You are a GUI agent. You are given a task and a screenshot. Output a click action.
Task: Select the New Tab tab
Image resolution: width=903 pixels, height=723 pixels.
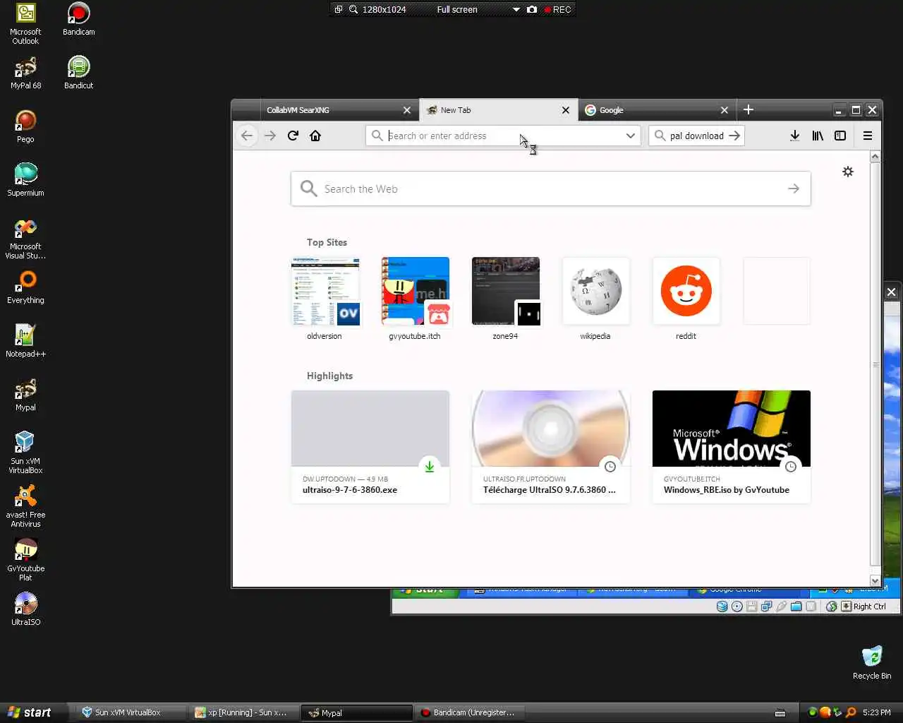(x=498, y=110)
